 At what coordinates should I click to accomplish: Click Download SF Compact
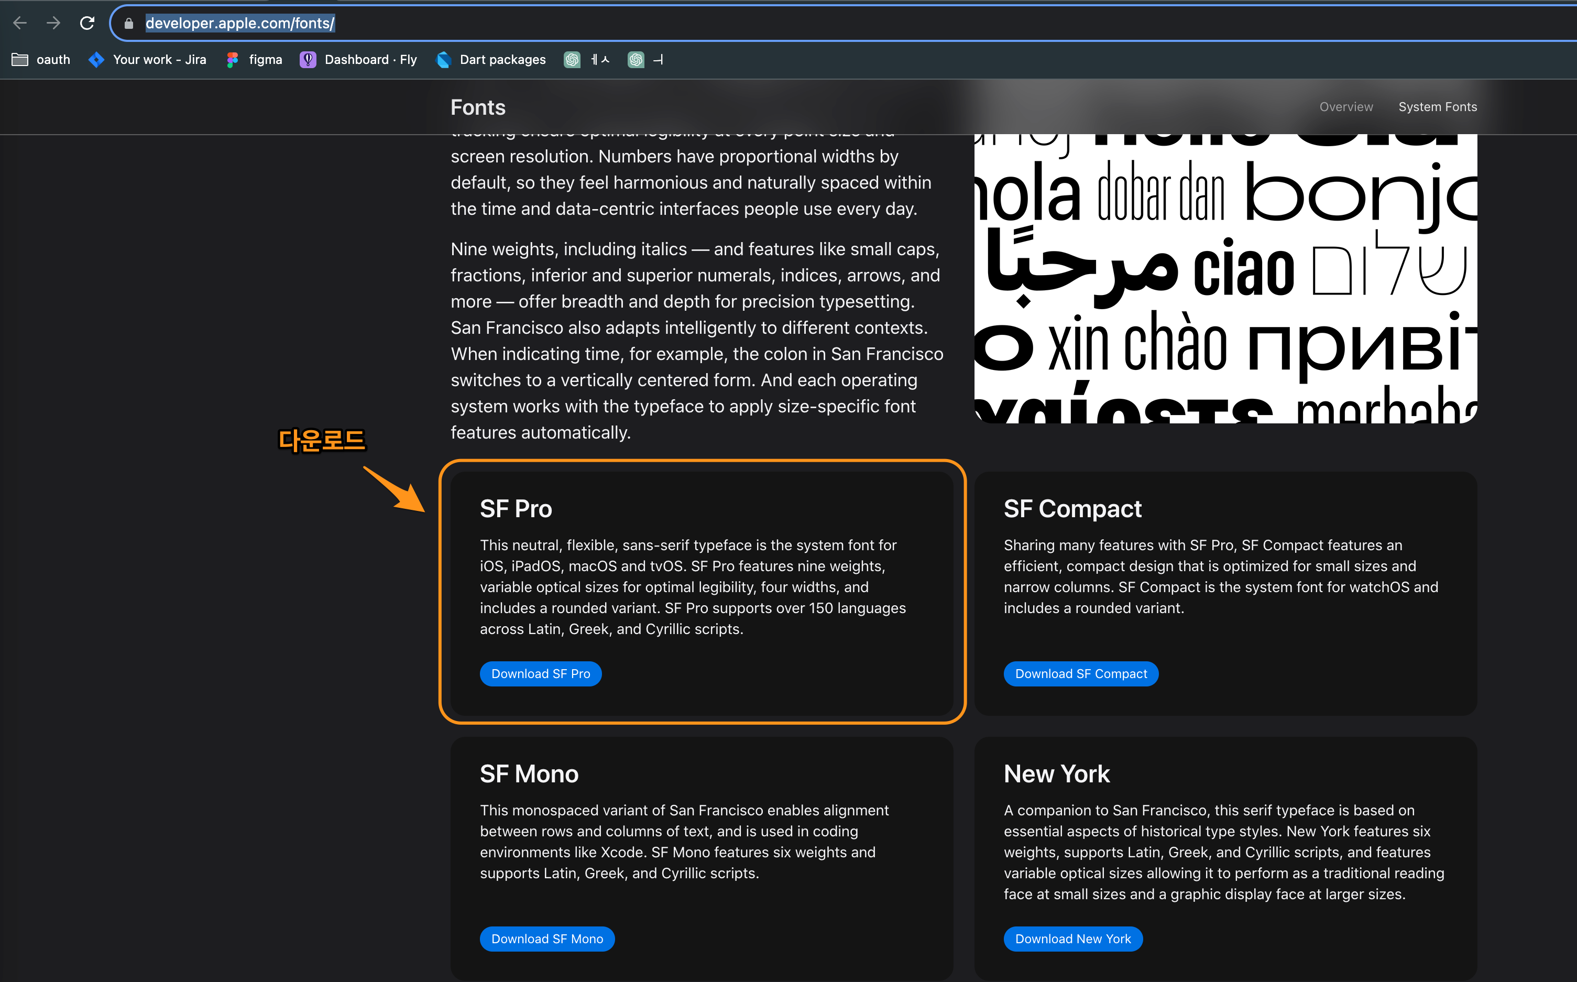1080,673
